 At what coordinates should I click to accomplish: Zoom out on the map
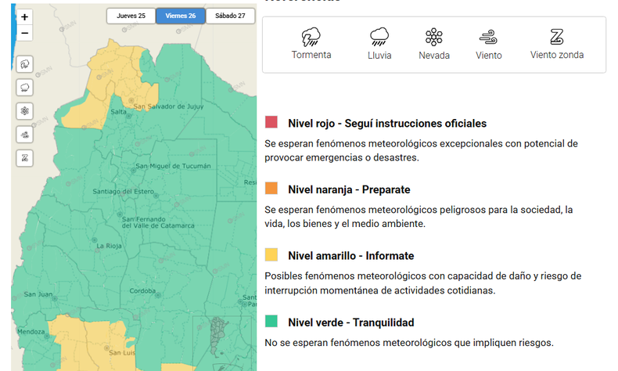tap(24, 33)
